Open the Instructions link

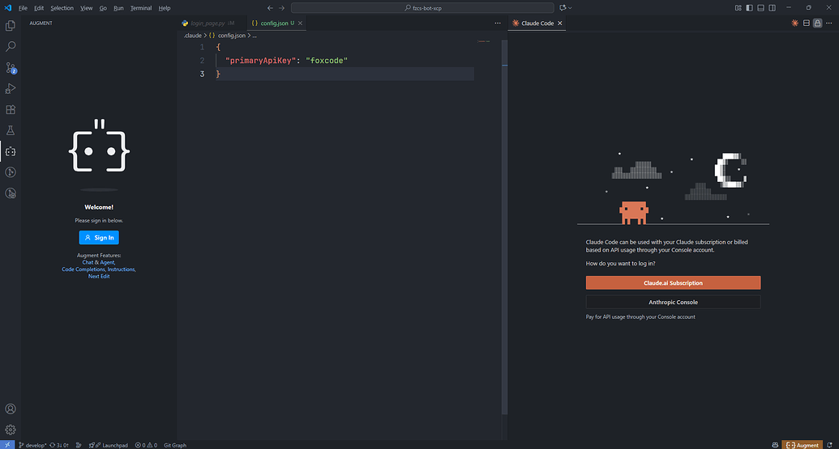click(122, 269)
